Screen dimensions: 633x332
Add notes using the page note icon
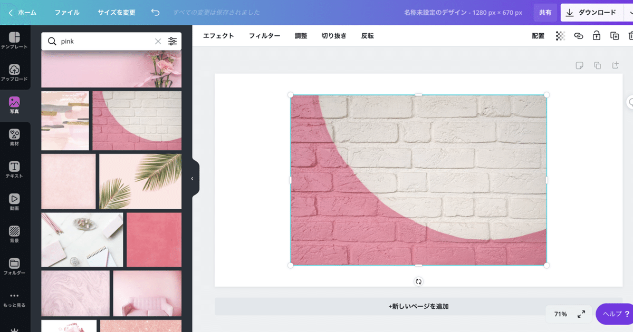pyautogui.click(x=579, y=65)
